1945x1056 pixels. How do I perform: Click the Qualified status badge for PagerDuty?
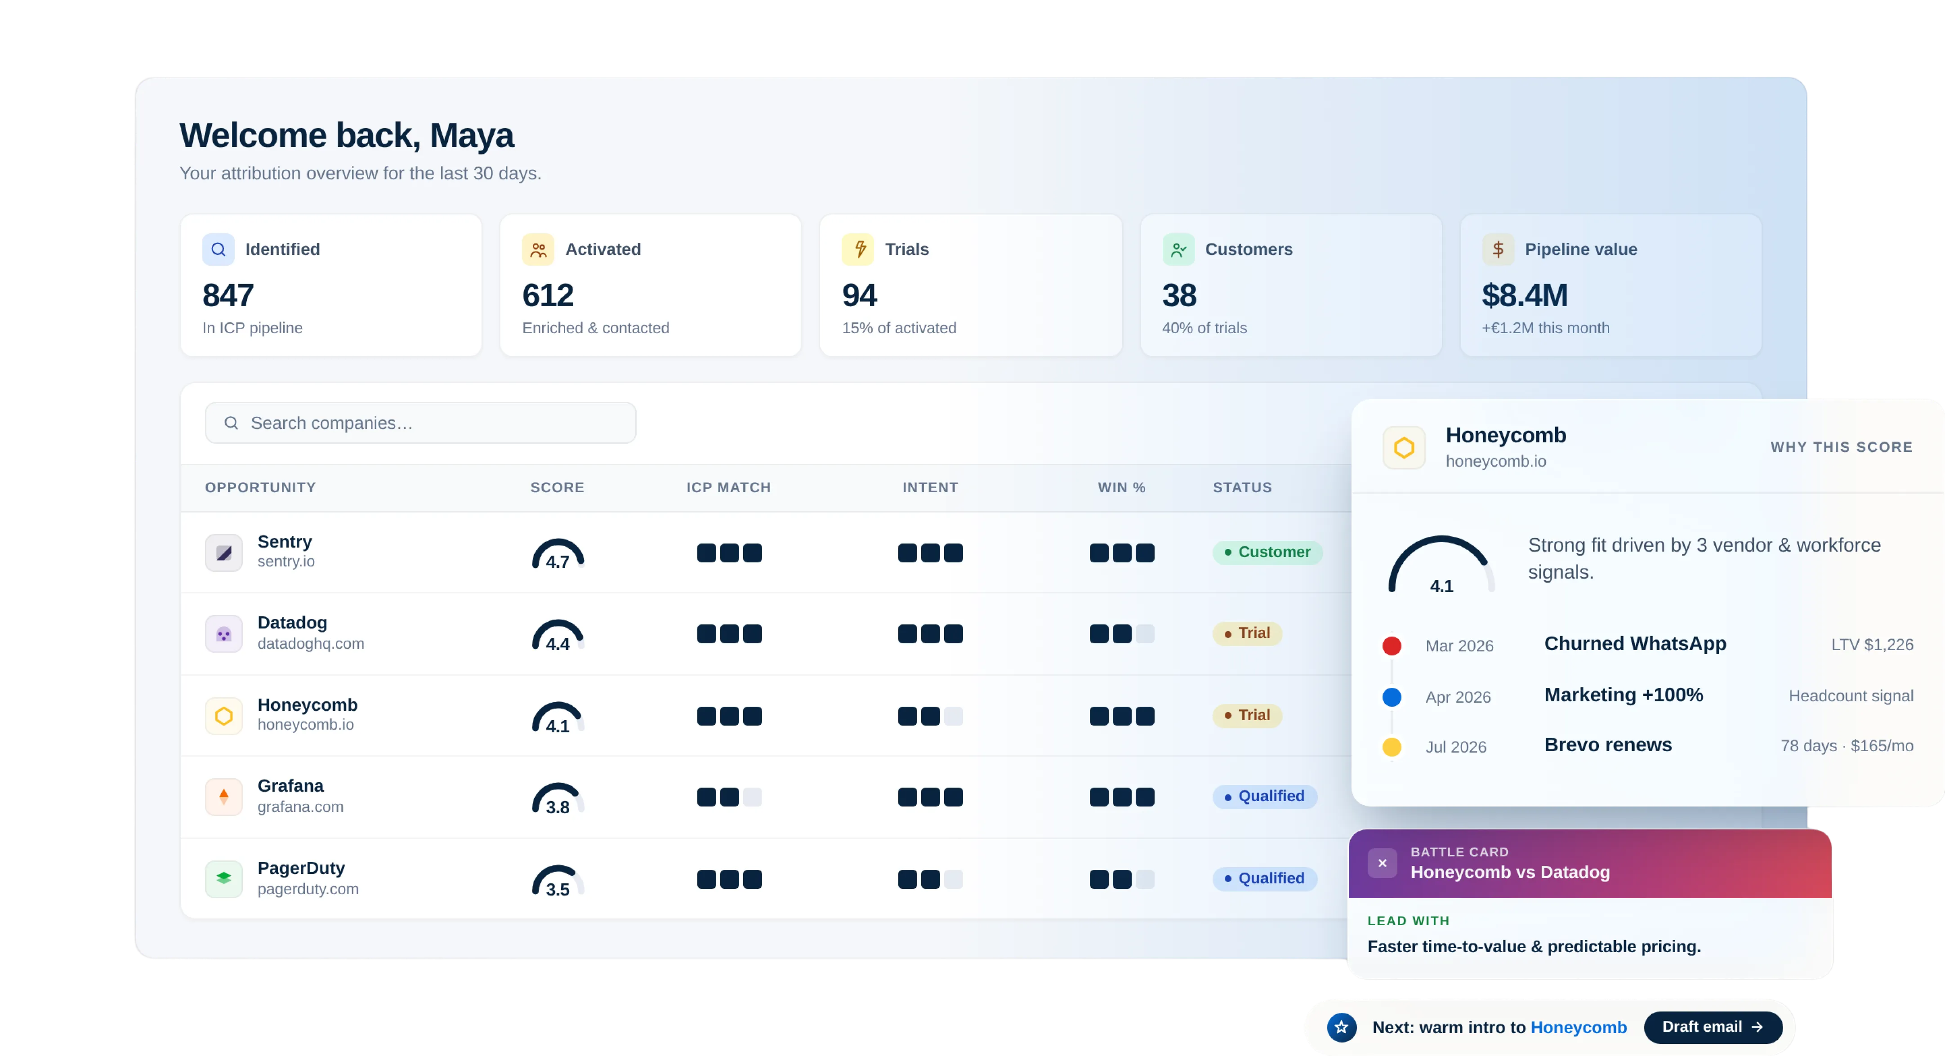(1265, 878)
